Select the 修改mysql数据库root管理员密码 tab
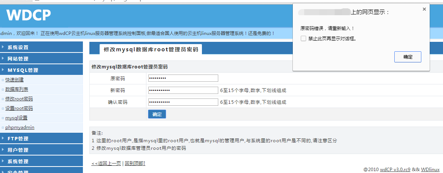 tap(151, 49)
